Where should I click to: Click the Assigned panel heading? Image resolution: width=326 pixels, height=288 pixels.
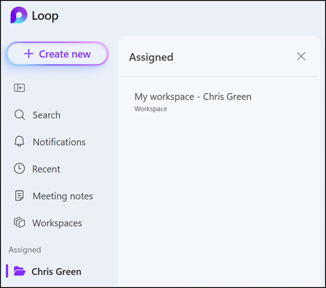pos(151,57)
